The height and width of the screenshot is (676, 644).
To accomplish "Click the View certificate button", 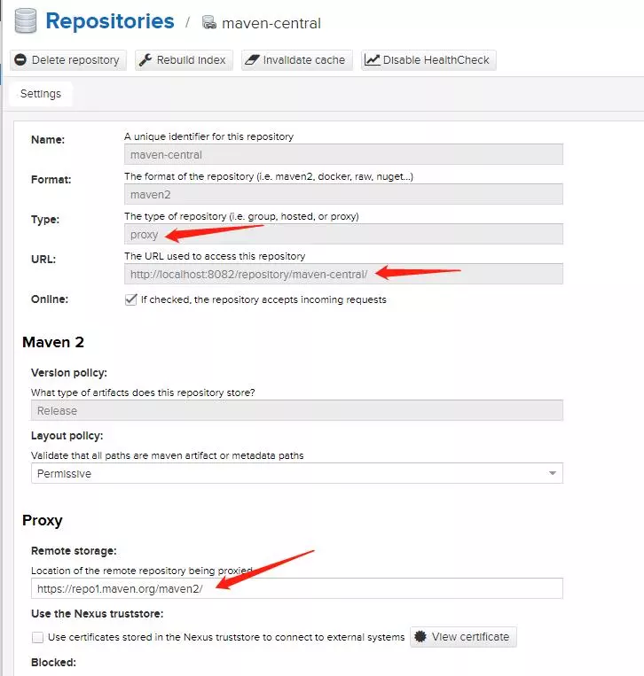I will 463,637.
